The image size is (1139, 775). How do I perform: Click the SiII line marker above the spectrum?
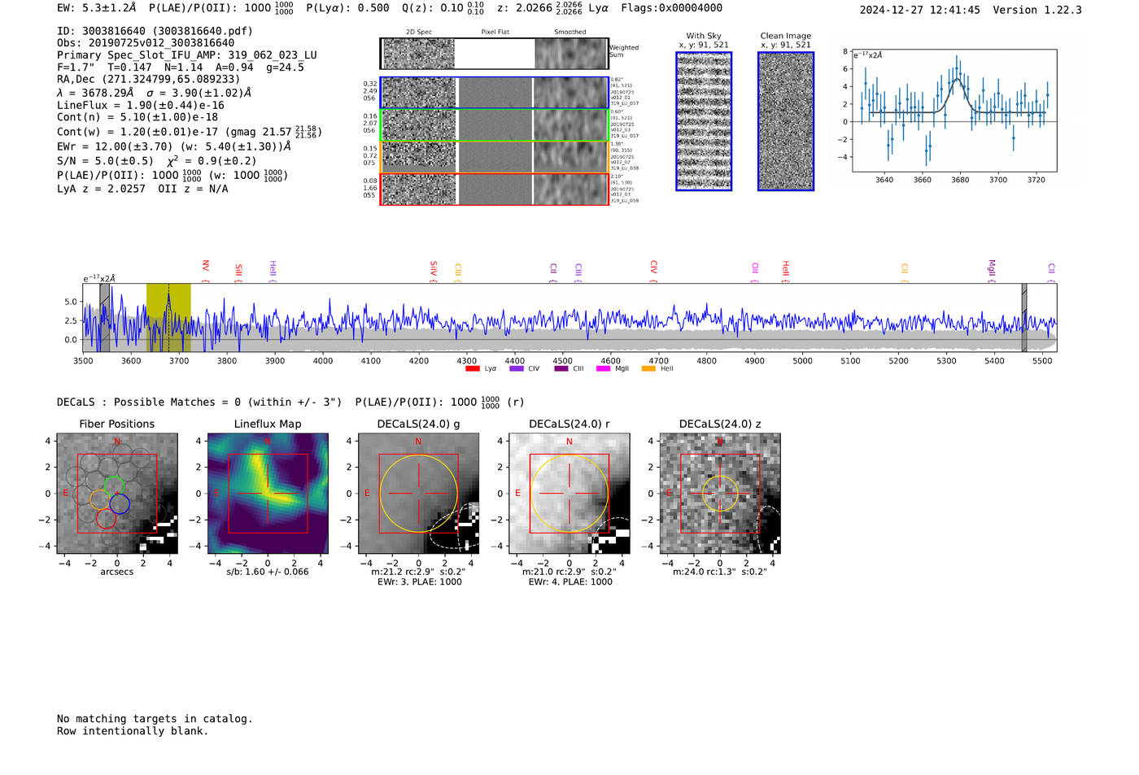(x=238, y=272)
